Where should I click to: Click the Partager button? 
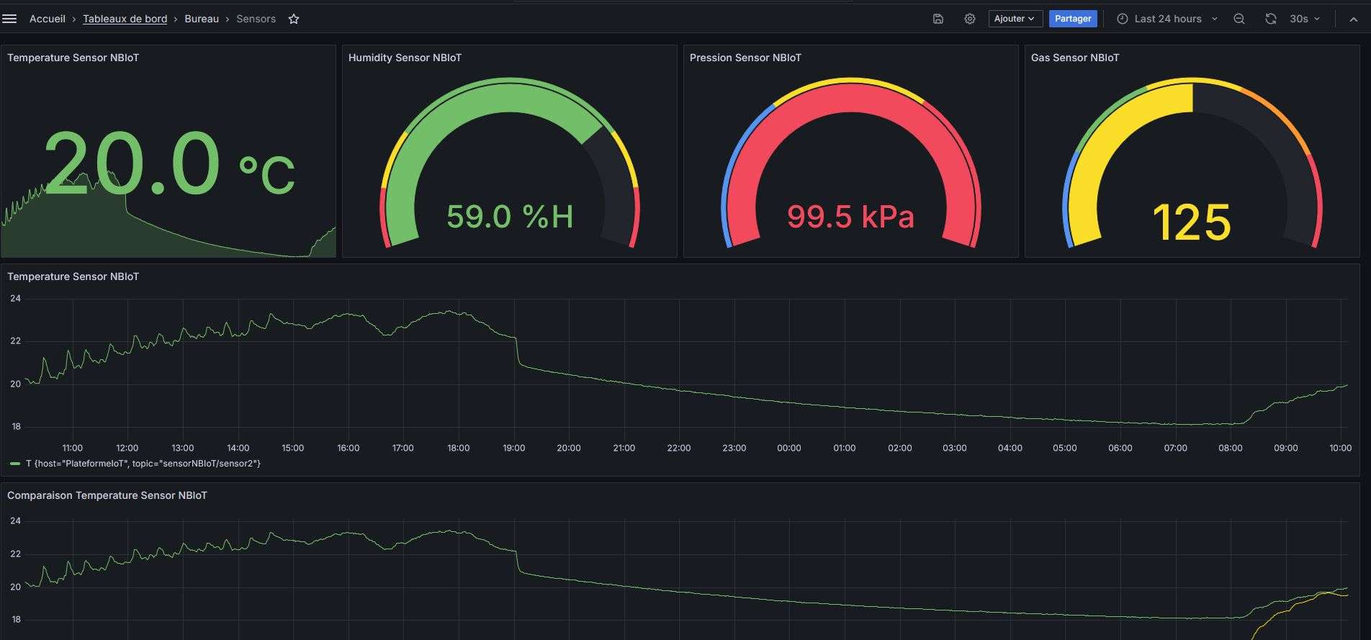pyautogui.click(x=1073, y=19)
